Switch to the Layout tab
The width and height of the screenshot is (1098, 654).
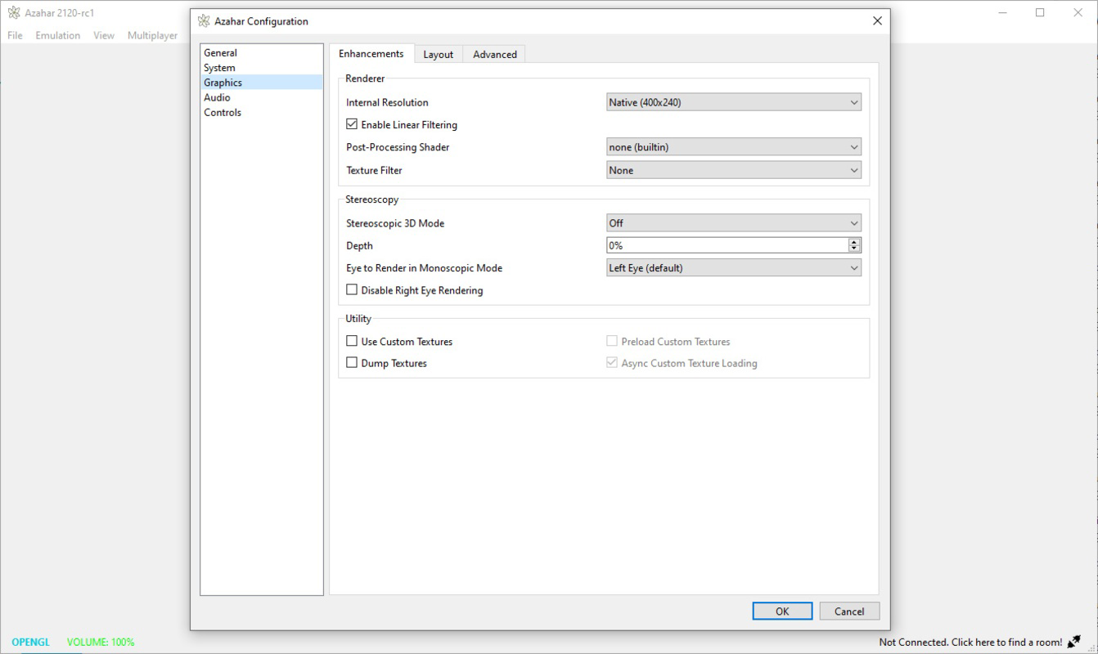click(438, 55)
